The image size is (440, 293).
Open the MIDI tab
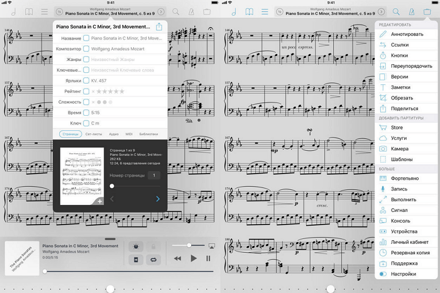[129, 134]
